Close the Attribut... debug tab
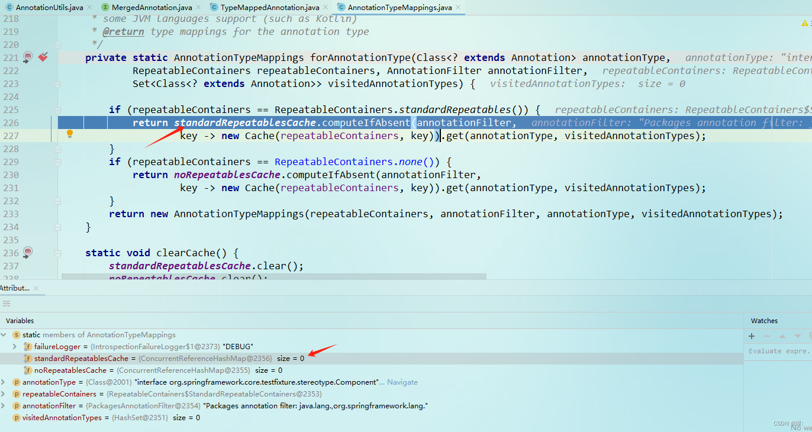Screen dimensions: 812x432 click(36, 288)
